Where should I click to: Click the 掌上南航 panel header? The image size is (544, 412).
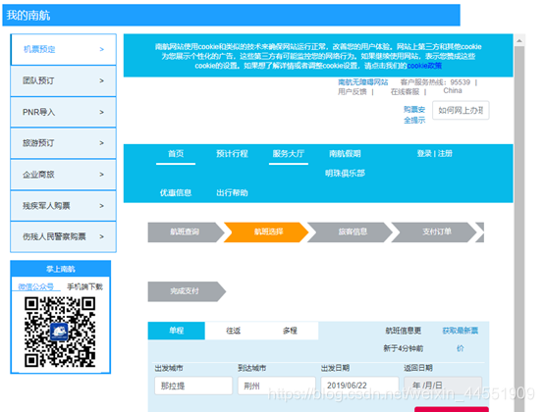tap(61, 269)
